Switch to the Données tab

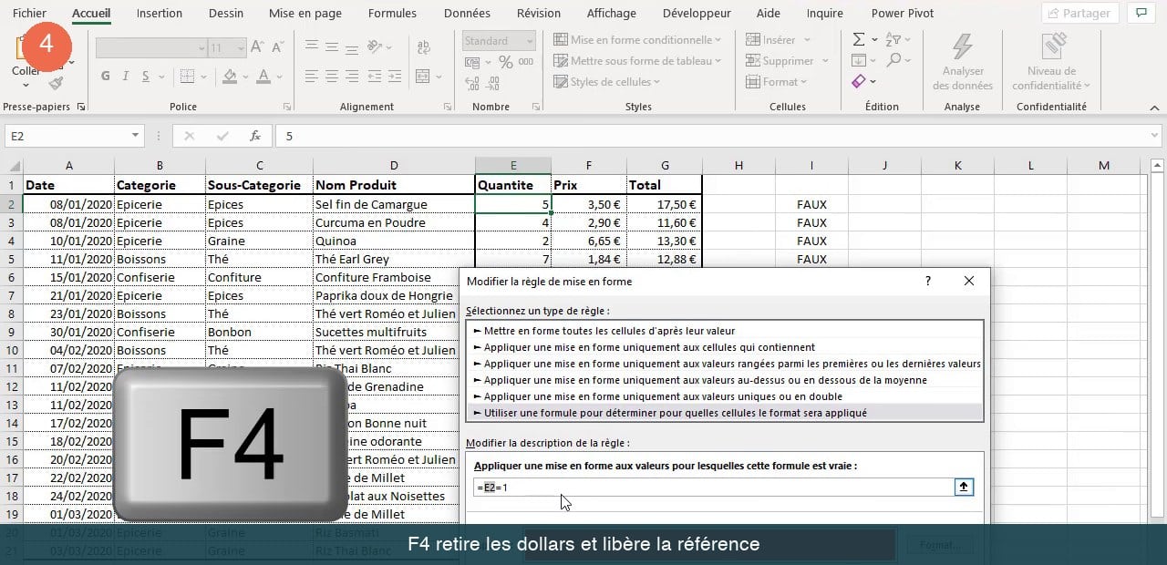[x=467, y=14]
